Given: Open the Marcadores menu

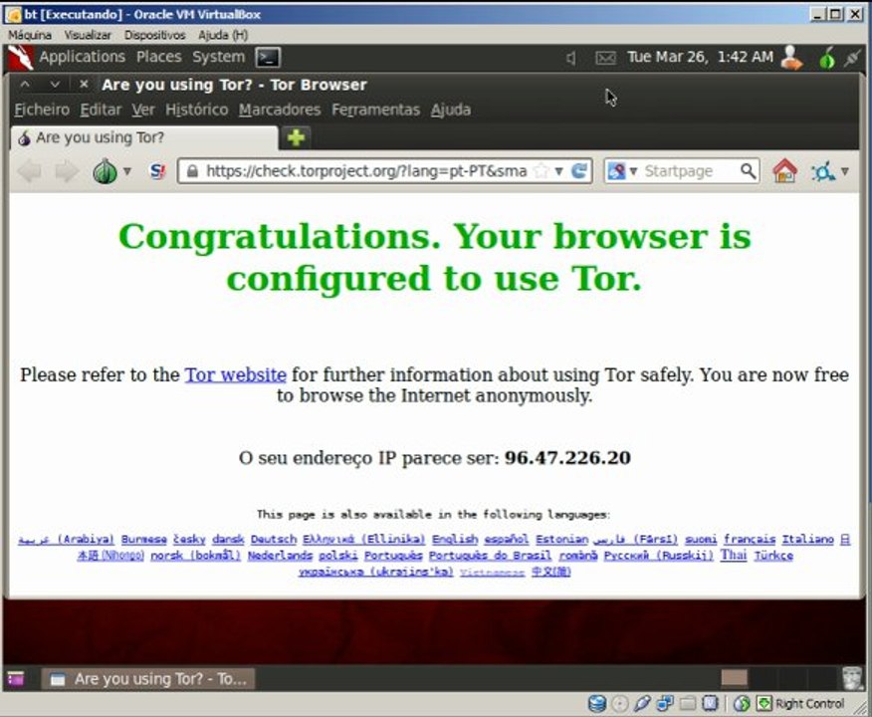Looking at the screenshot, I should pos(280,110).
